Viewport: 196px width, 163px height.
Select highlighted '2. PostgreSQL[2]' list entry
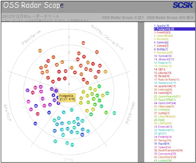pyautogui.click(x=174, y=29)
